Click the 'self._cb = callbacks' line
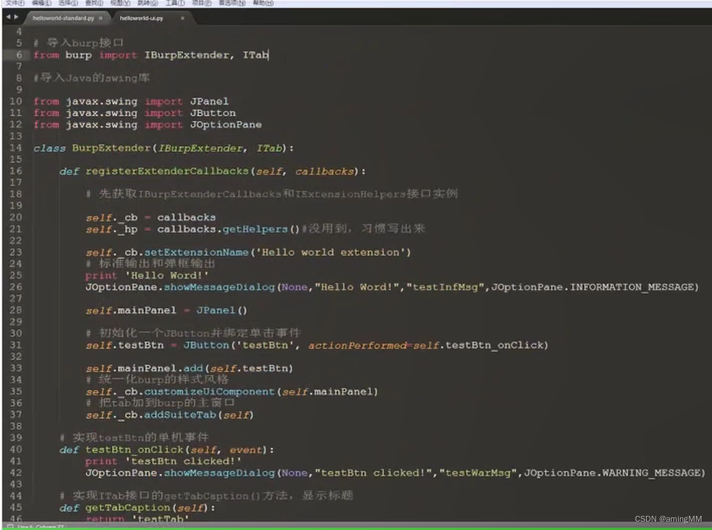Screen dimensions: 712x530 [151, 217]
